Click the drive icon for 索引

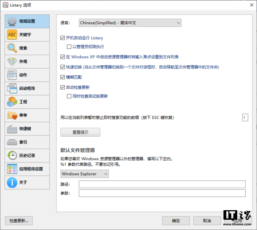[x=12, y=142]
